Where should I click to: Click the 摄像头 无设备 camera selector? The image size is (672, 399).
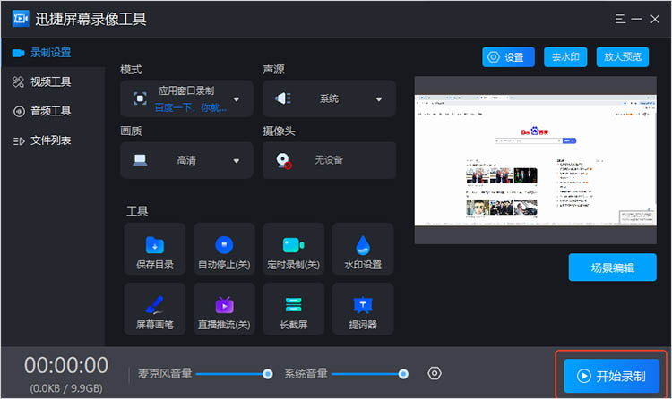coord(329,160)
